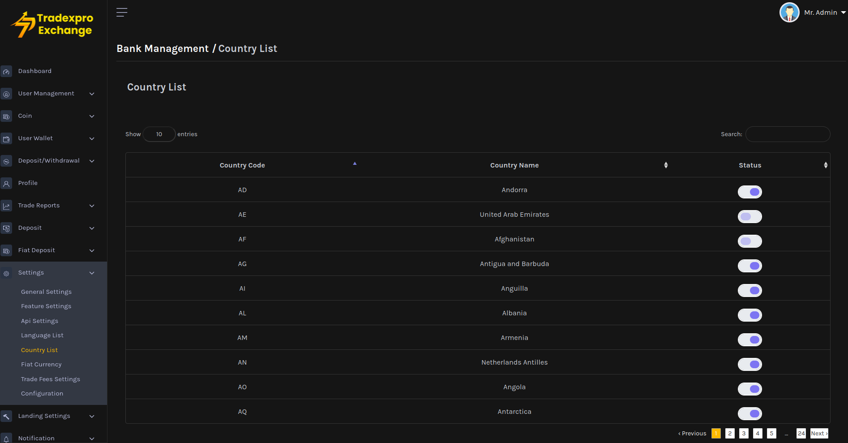Viewport: 848px width, 443px height.
Task: Jump to page 24 in pagination
Action: (801, 433)
